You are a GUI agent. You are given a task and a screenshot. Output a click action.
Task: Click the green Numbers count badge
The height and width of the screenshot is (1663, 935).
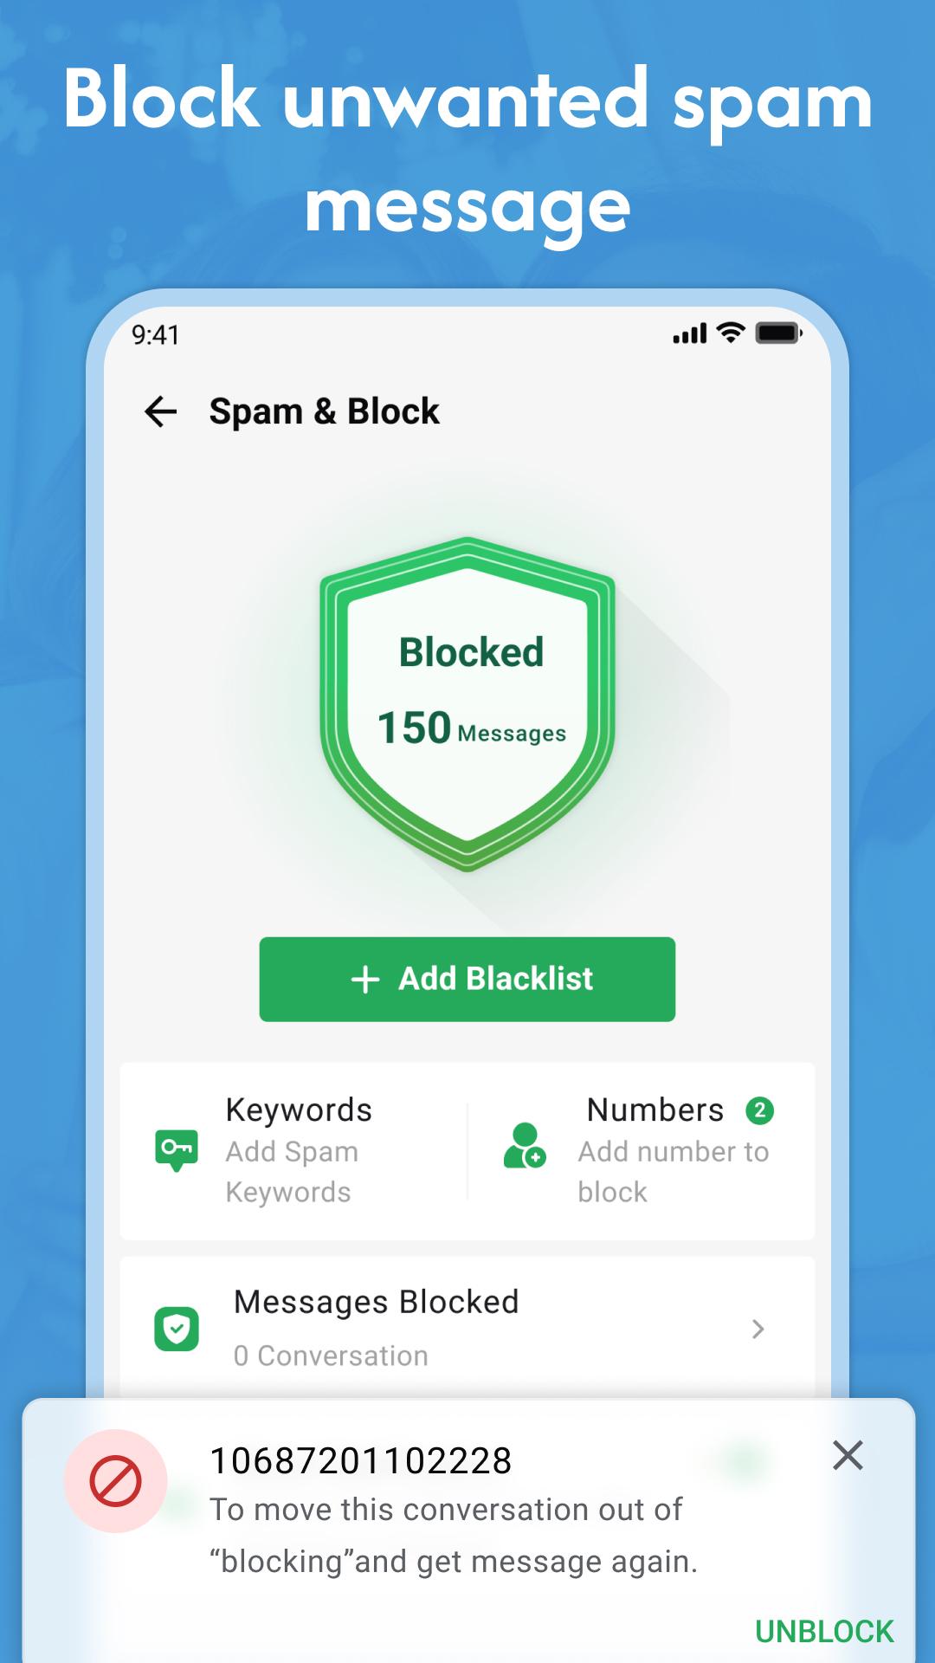coord(760,1110)
